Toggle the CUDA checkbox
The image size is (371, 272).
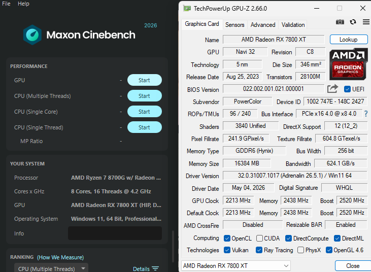pos(259,238)
